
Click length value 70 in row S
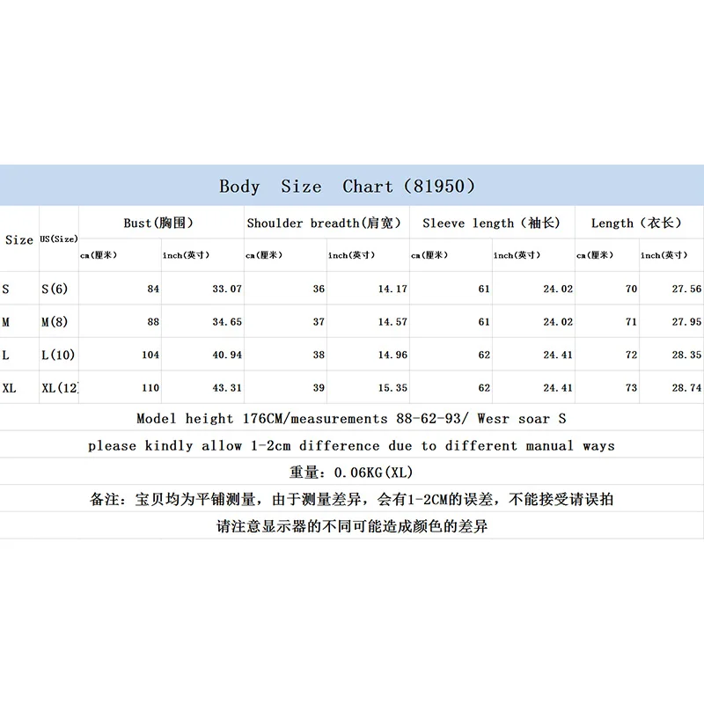click(x=631, y=289)
